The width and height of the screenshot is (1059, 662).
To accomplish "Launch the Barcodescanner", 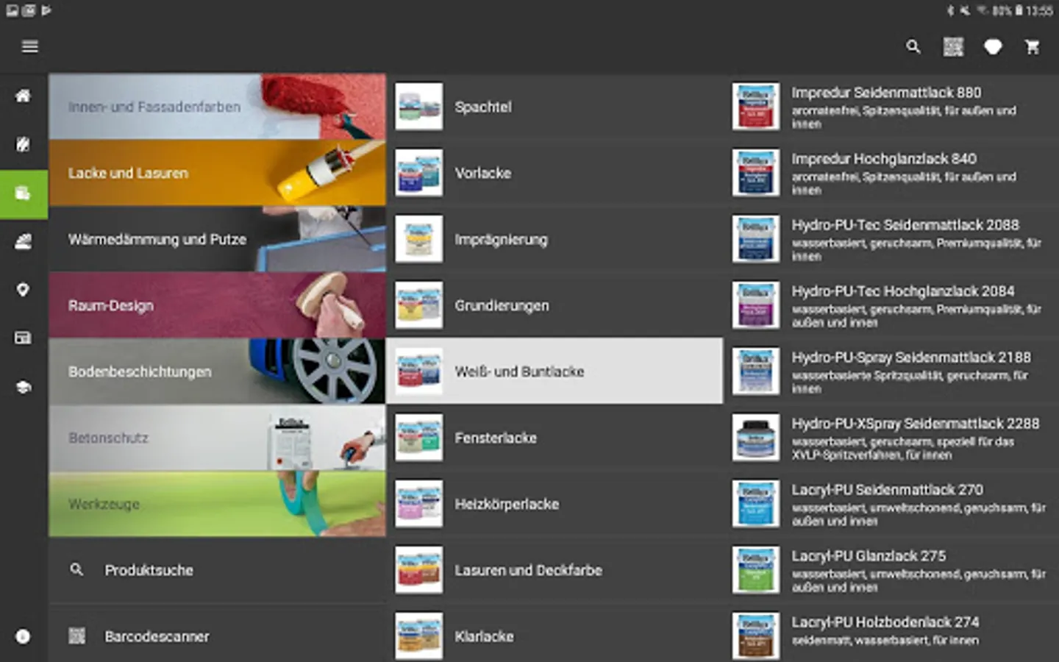I will tap(217, 636).
